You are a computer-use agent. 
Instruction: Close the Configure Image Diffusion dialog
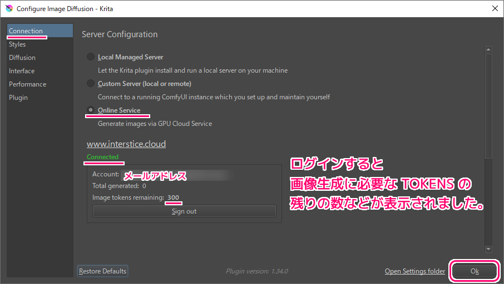495,9
